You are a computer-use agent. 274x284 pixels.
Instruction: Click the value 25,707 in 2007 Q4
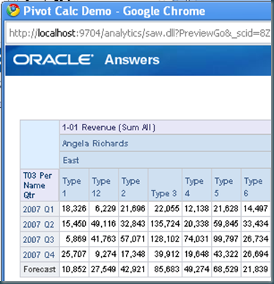click(74, 254)
